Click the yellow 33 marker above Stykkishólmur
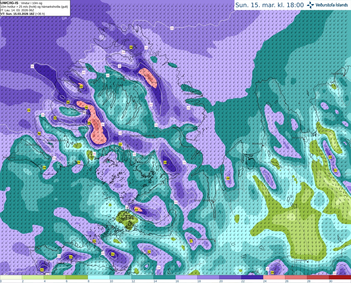Screen dimensions: 351x283 click(136, 210)
